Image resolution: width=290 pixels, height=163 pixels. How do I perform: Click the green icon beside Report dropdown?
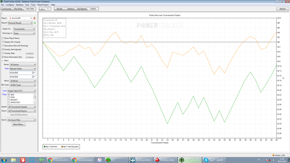click(x=35, y=23)
